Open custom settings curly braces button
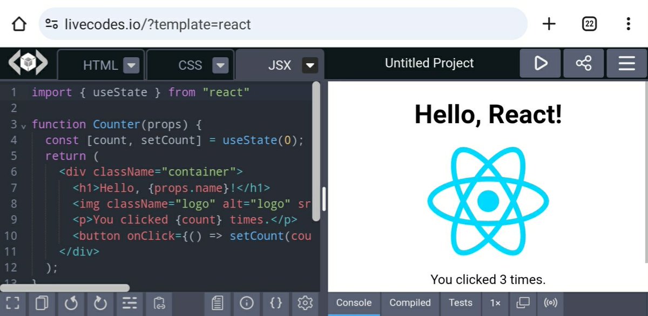Viewport: 648px width, 316px height. [x=275, y=303]
